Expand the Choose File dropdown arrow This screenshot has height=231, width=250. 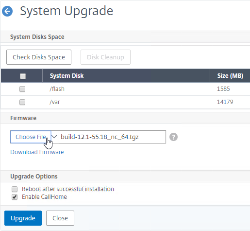pos(55,137)
